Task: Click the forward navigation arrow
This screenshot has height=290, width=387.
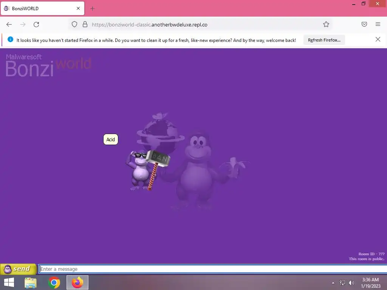Action: coord(23,25)
